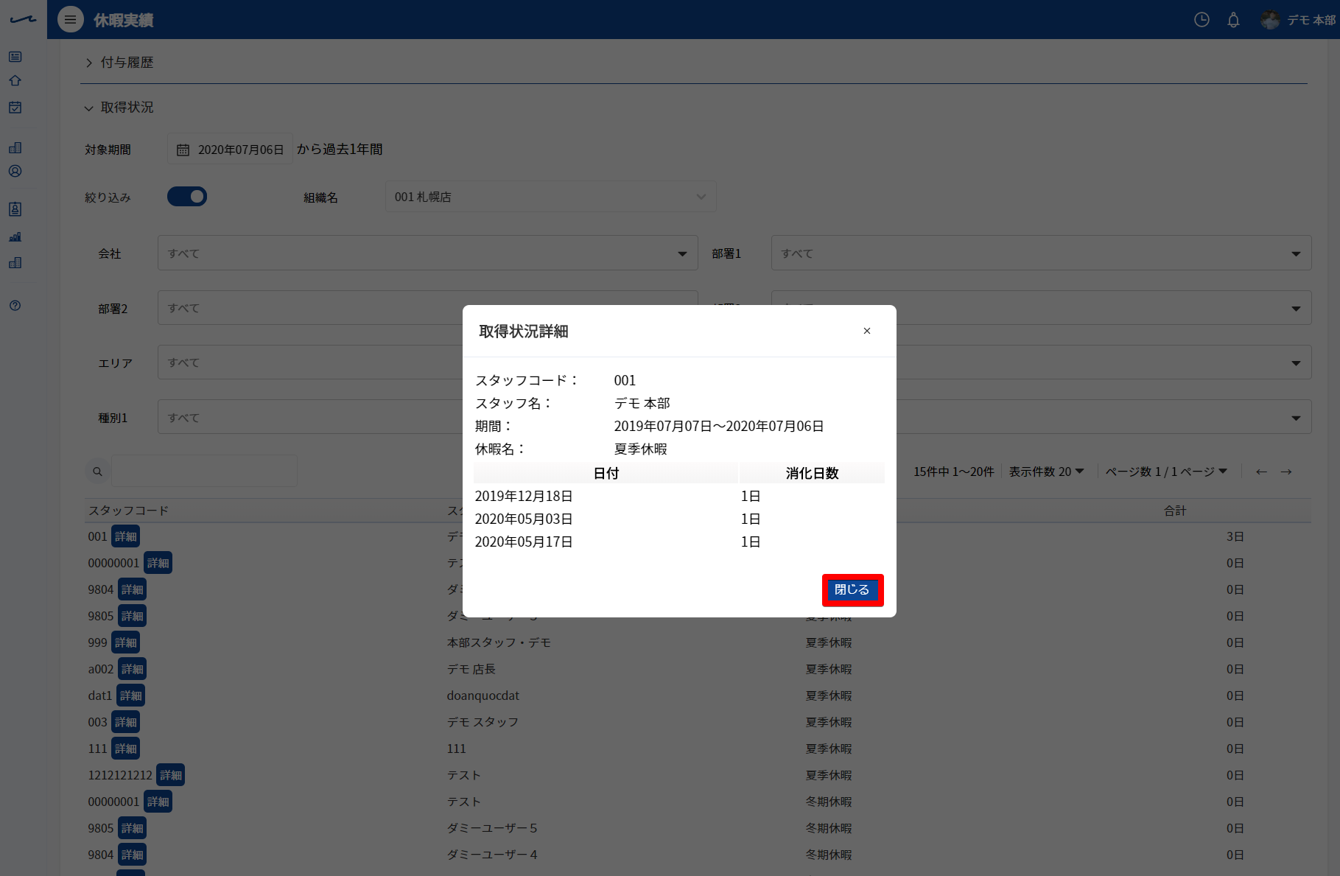
Task: Click 詳細 for staff code 001
Action: click(x=126, y=536)
